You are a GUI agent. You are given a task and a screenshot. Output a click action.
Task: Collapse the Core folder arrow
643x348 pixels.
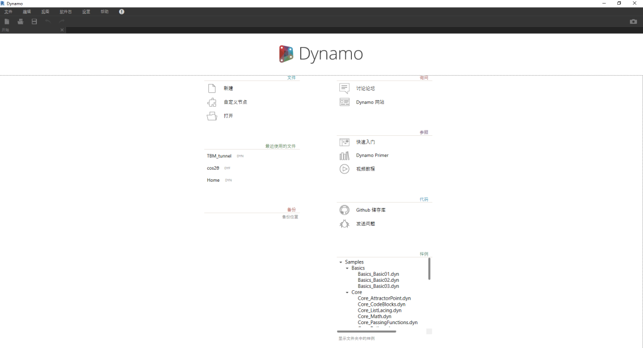(x=347, y=293)
